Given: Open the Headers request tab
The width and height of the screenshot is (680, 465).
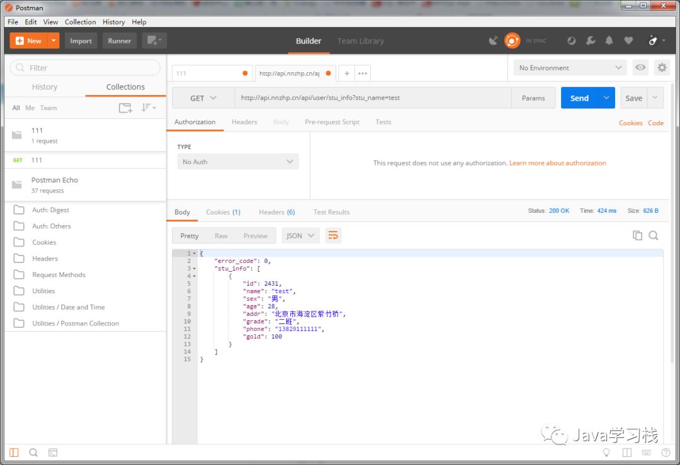Looking at the screenshot, I should coord(244,122).
